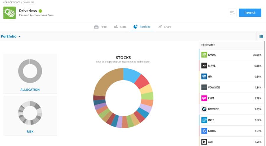Click the green verified badge beside Driverless
The height and width of the screenshot is (146, 266).
pyautogui.click(x=40, y=11)
